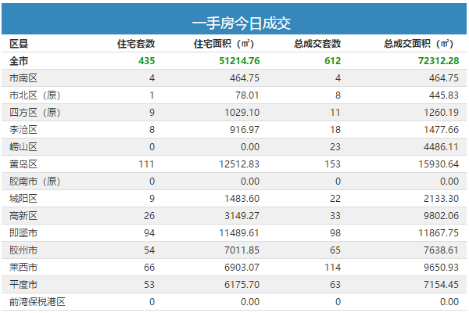Click the 总成交套数 column header
Viewport: 469px width, 313px height.
pyautogui.click(x=317, y=44)
